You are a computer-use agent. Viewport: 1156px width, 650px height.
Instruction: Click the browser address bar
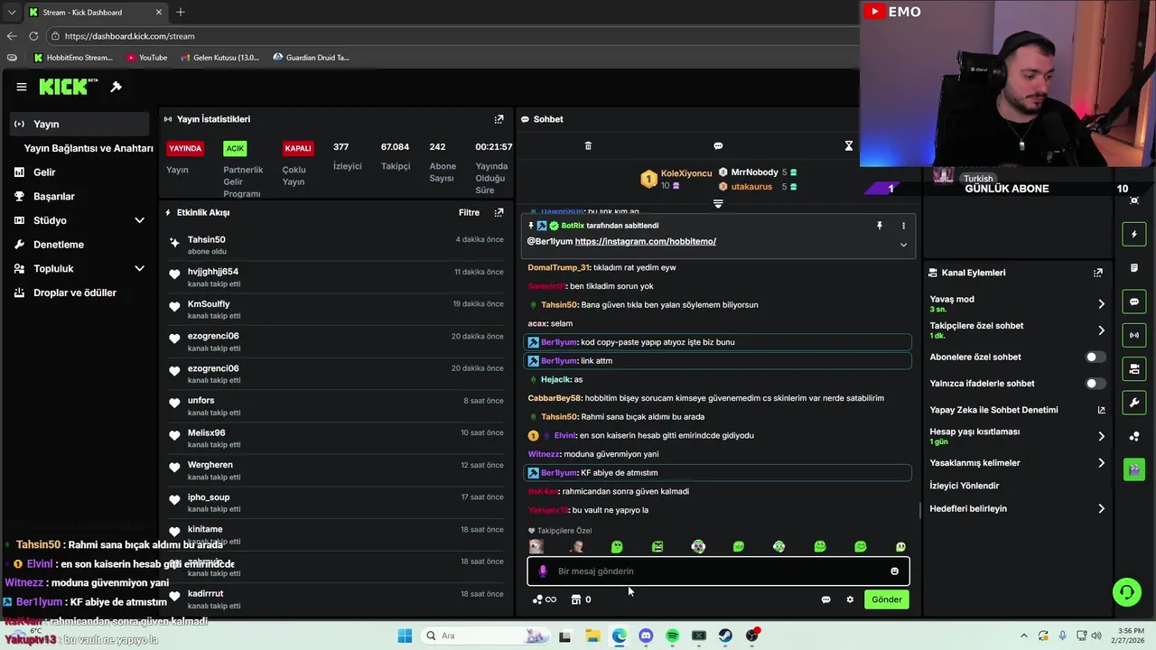(452, 36)
